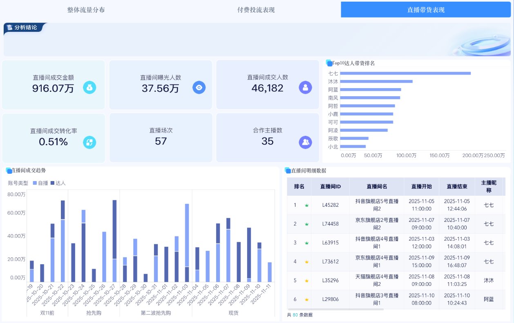Click the group icon on the 合作主播数 card
The height and width of the screenshot is (323, 514).
click(305, 143)
